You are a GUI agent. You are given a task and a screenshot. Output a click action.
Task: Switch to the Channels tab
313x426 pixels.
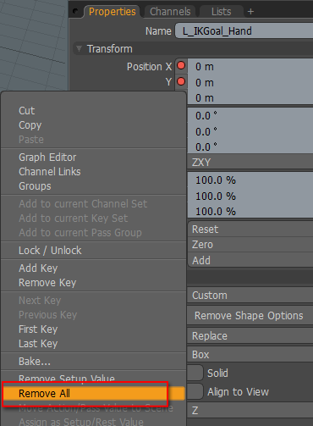pos(170,12)
